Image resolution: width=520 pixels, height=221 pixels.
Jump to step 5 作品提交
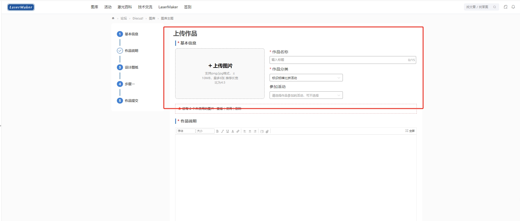pyautogui.click(x=128, y=101)
